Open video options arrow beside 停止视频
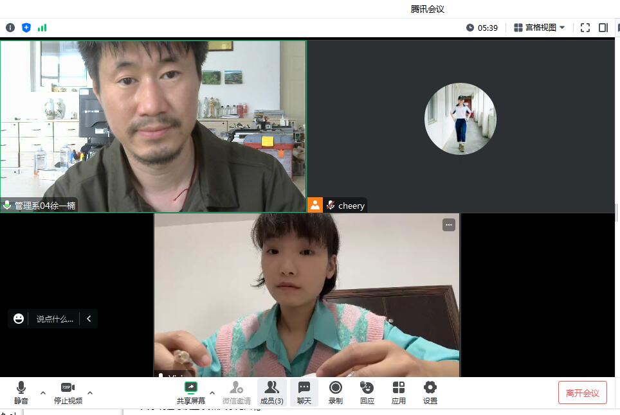Image resolution: width=620 pixels, height=415 pixels. (90, 393)
